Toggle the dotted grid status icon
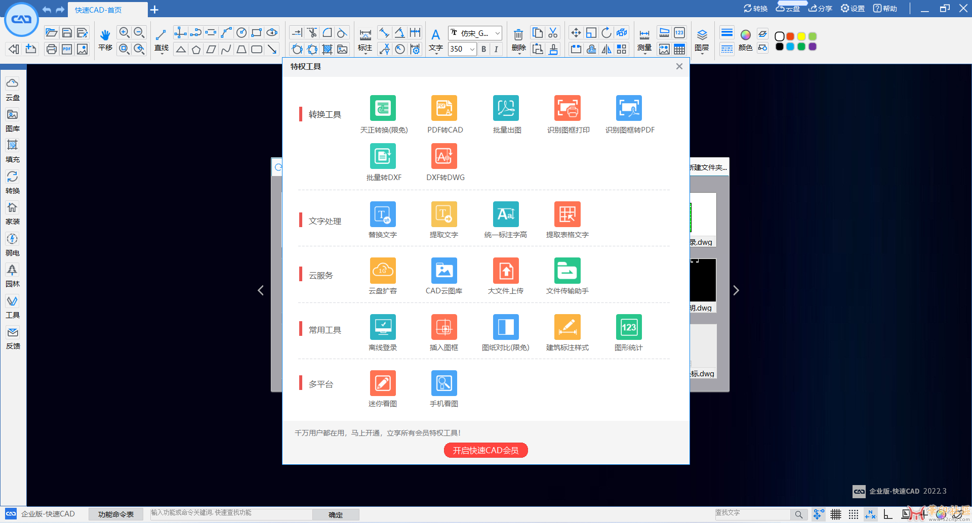The image size is (972, 523). click(853, 514)
